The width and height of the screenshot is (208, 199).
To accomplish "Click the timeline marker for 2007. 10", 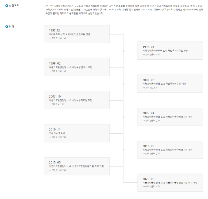I will [123, 100].
